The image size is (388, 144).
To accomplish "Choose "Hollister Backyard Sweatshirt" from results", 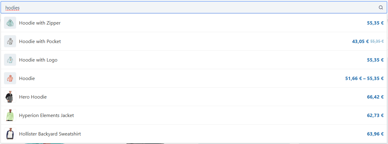I will coord(50,134).
